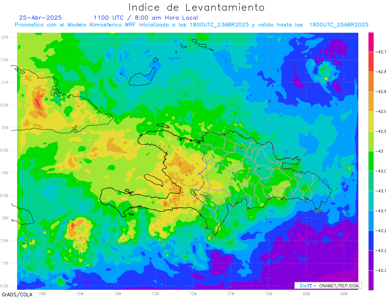Click the '22N' latitude label
Viewport: 386px width, 298px height.
(5, 37)
